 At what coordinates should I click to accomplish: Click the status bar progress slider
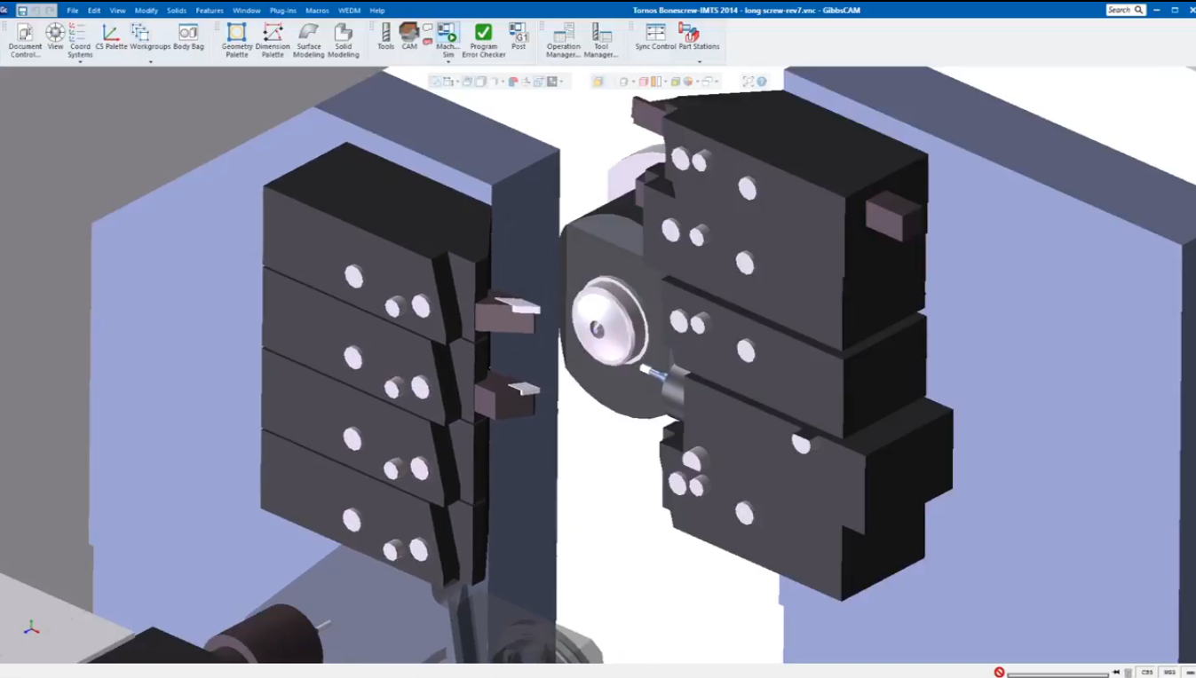1057,674
